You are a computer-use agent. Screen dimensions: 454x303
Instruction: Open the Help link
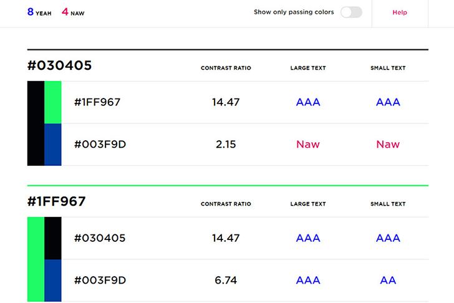[x=400, y=12]
